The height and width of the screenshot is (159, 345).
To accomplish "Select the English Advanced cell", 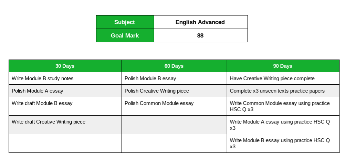I will click(x=200, y=22).
